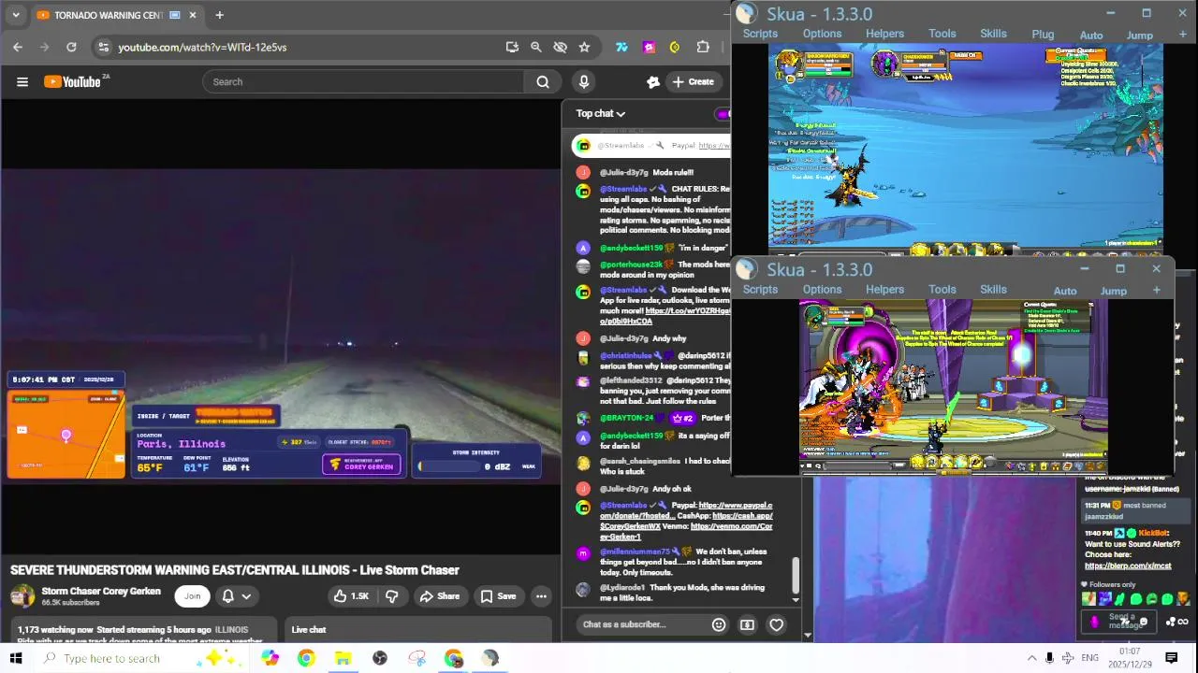Open Snipping Tool from the taskbar

[417, 658]
